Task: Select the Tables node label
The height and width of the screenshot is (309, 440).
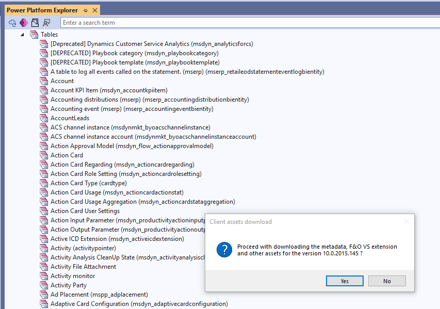Action: tap(50, 35)
